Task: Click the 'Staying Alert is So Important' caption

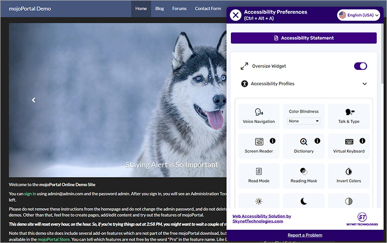Action: click(171, 165)
